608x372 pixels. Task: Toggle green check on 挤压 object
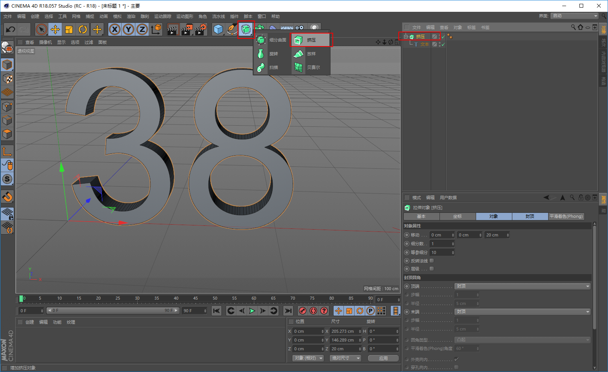click(443, 37)
